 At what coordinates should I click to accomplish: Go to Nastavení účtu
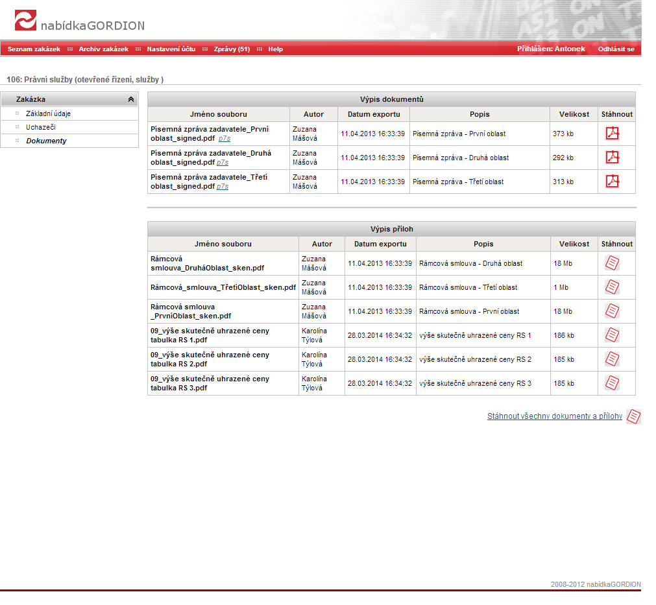171,49
